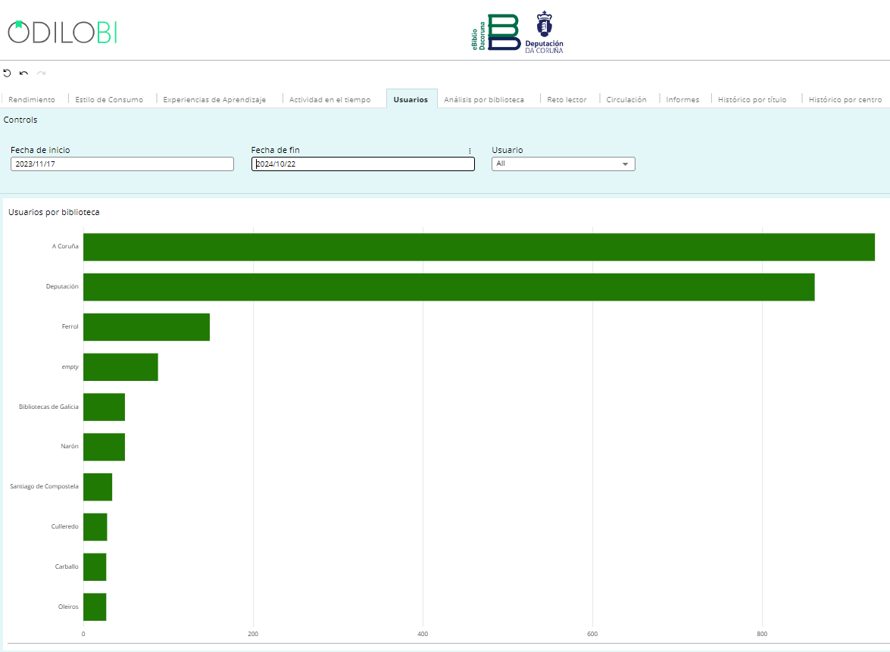Viewport: 890px width, 652px height.
Task: Click the reset icon in the toolbar
Action: click(8, 73)
